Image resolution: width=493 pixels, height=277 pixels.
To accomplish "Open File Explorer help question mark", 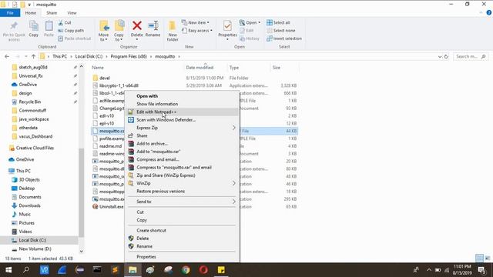I will tap(489, 13).
